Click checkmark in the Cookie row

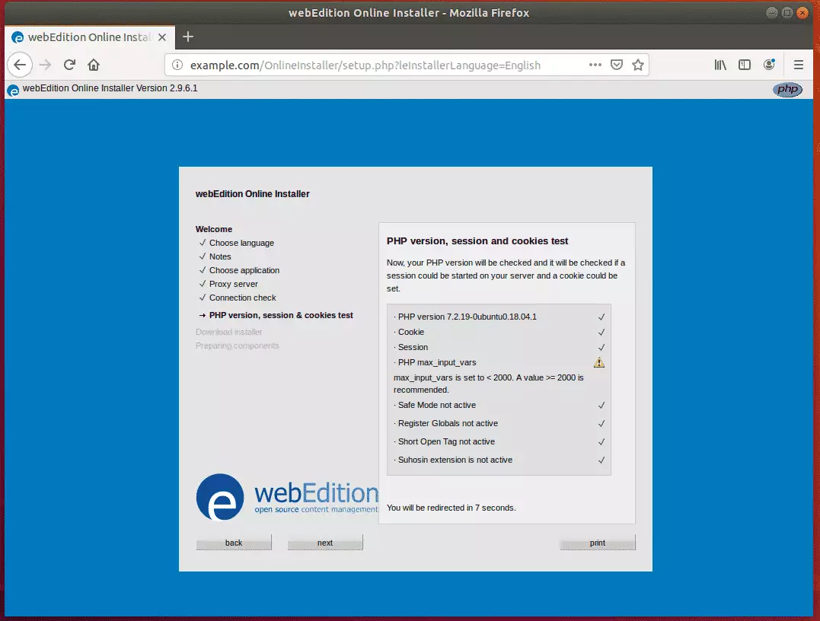[601, 332]
